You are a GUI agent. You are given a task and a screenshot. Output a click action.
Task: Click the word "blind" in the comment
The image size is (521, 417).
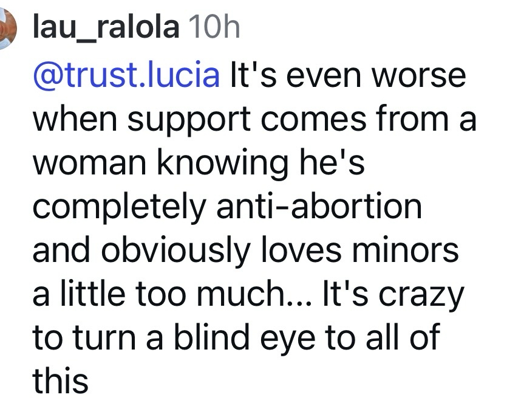[x=213, y=339]
